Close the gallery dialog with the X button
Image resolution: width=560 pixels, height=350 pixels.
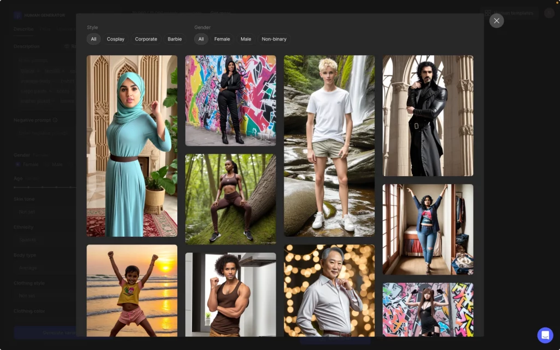coord(497,21)
